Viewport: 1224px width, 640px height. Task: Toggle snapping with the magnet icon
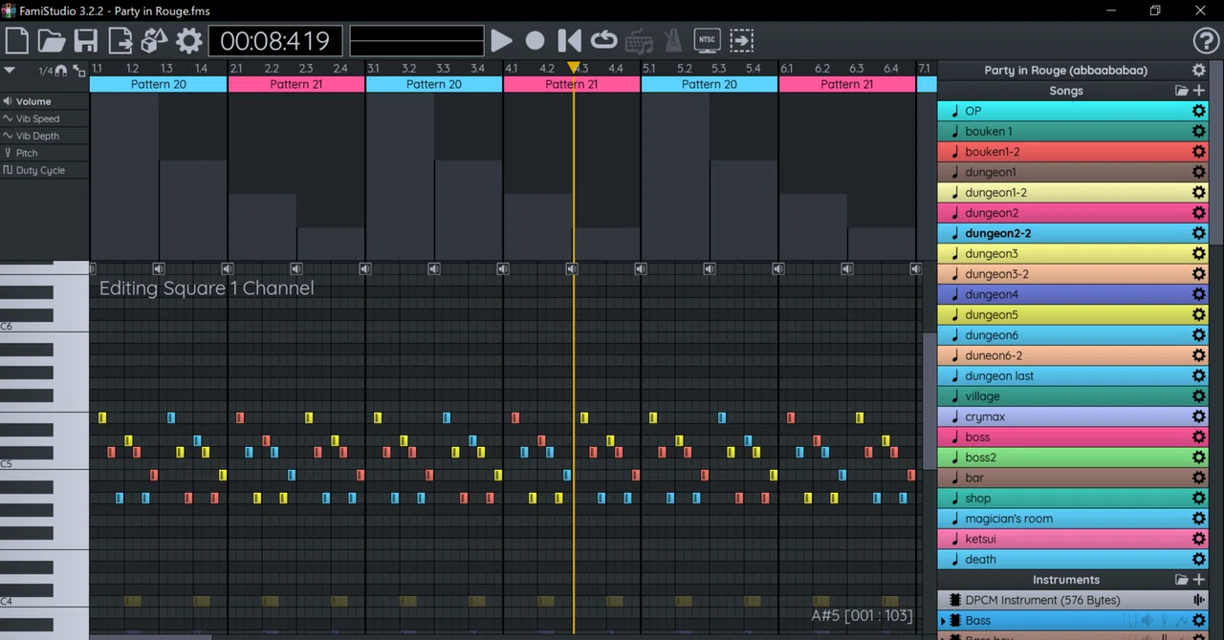click(61, 71)
